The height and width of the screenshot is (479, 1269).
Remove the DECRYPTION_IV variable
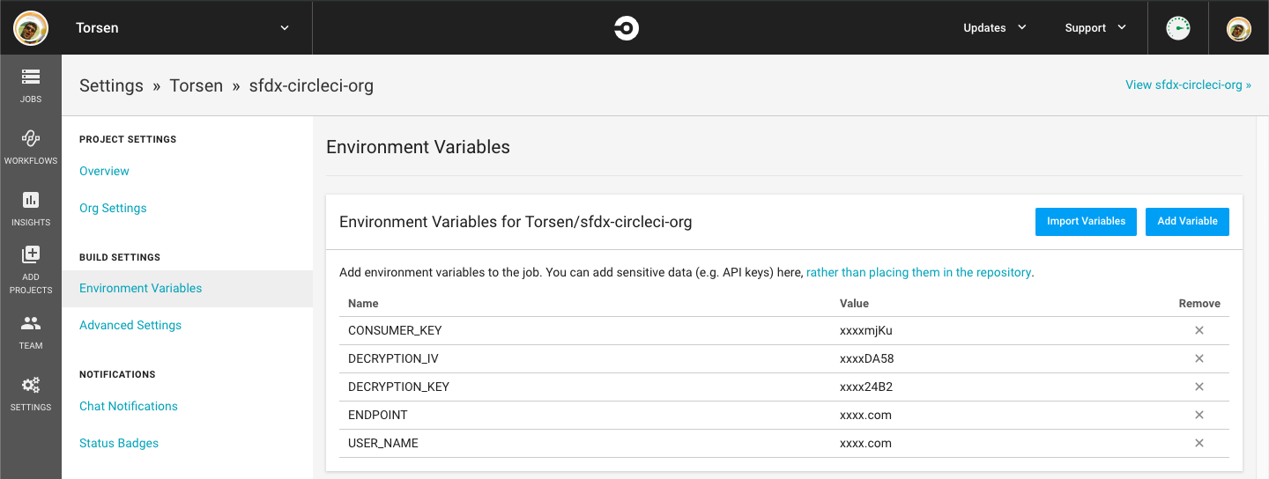[1199, 359]
